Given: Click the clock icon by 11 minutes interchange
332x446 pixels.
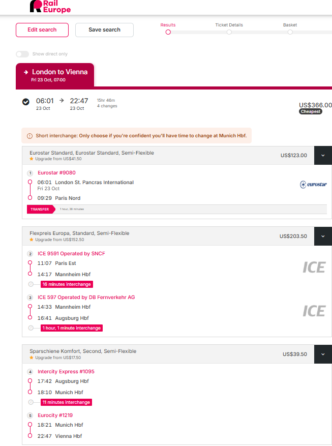Looking at the screenshot, I should pyautogui.click(x=31, y=402).
